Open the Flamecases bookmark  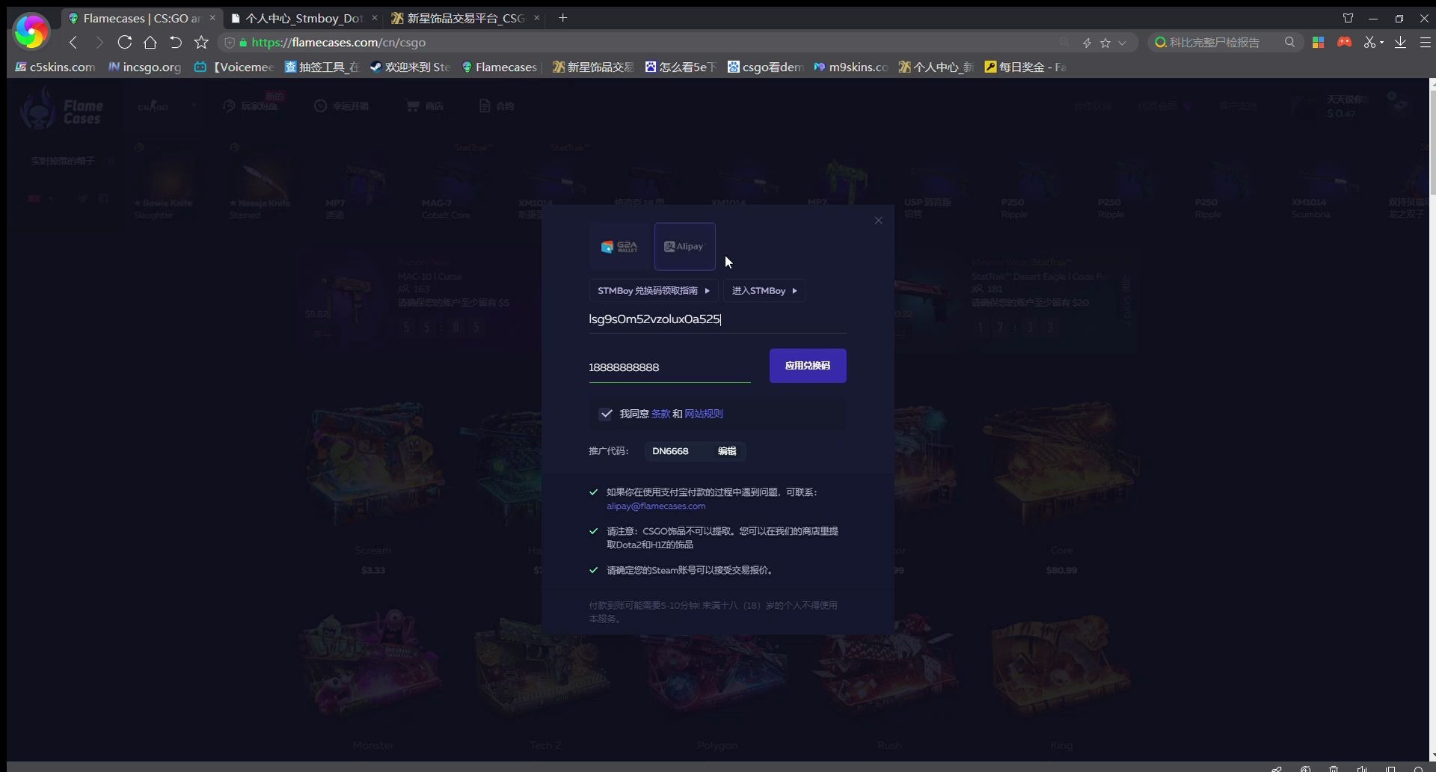(x=499, y=67)
